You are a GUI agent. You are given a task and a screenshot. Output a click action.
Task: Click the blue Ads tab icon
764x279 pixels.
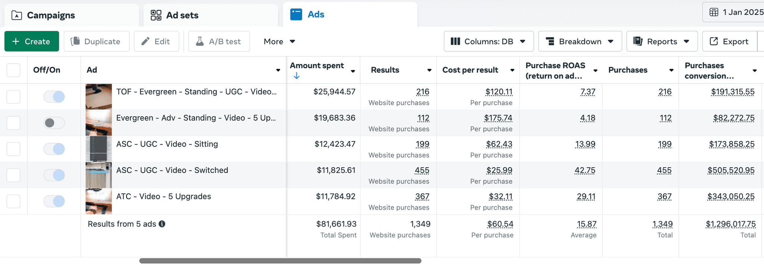[296, 15]
